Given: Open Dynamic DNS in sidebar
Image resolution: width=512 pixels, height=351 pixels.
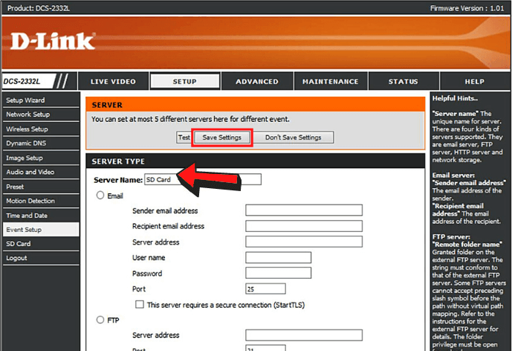Looking at the screenshot, I should 41,143.
